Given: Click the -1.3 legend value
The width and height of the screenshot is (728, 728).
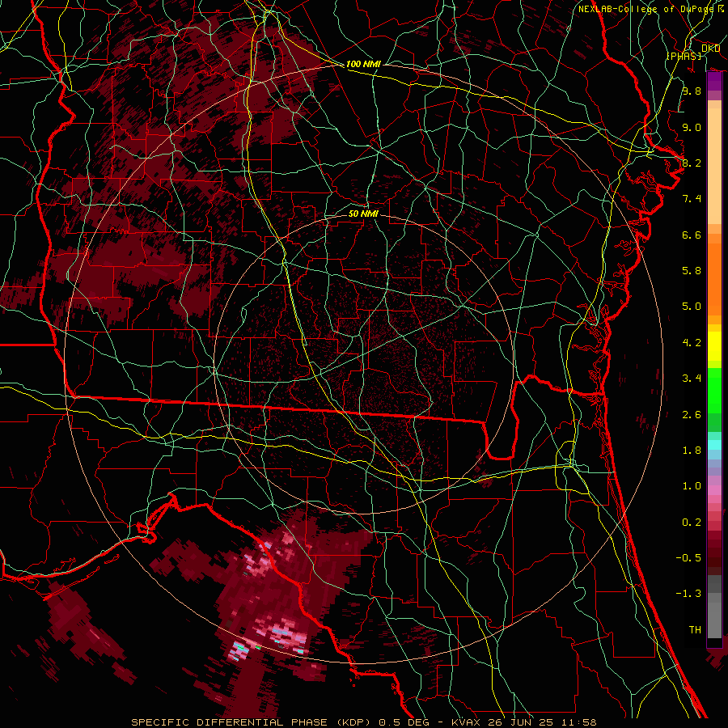Looking at the screenshot, I should click(688, 594).
